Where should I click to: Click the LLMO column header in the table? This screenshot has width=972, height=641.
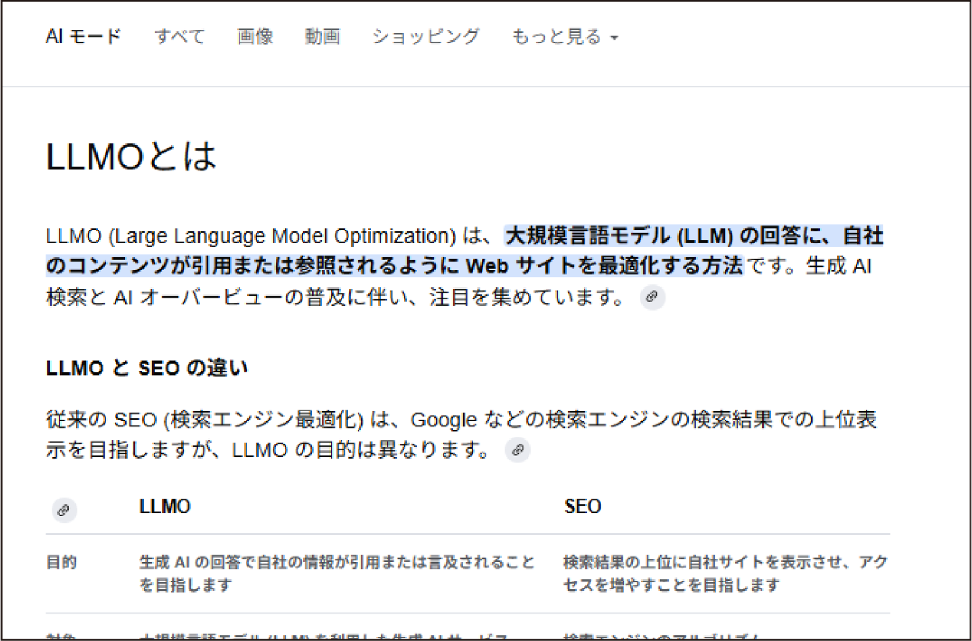point(165,506)
